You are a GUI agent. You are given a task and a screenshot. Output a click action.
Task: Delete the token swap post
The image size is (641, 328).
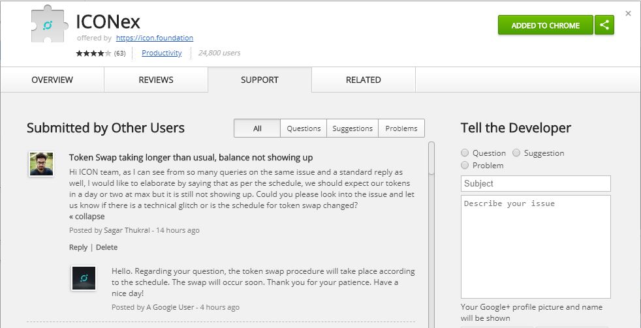[106, 247]
